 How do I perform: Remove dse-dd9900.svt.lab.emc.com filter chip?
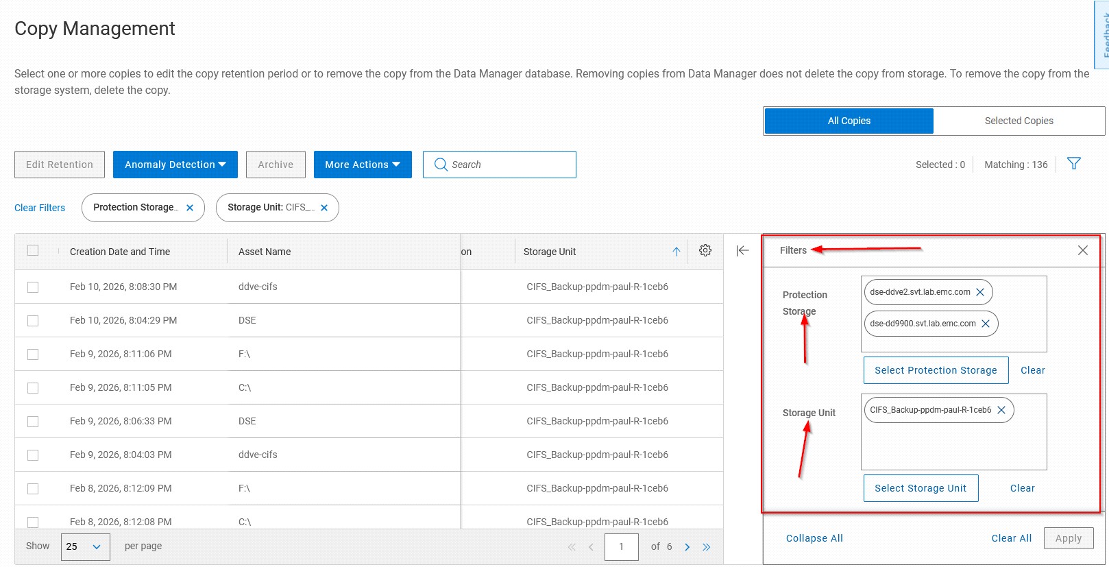pos(986,324)
